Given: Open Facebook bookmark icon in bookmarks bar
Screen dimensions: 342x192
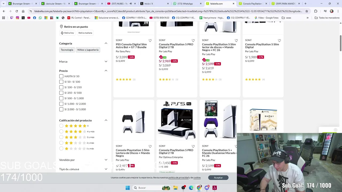Looking at the screenshot, I should click(34, 18).
